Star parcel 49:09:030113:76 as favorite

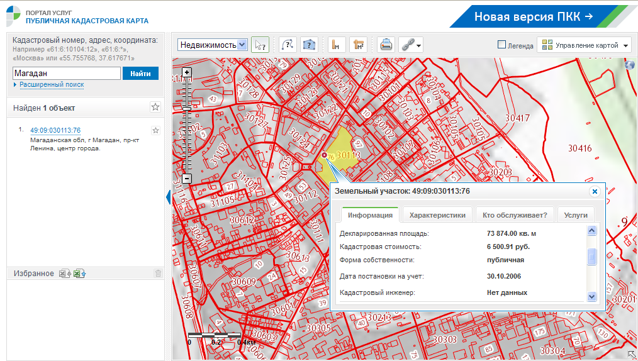click(x=155, y=130)
